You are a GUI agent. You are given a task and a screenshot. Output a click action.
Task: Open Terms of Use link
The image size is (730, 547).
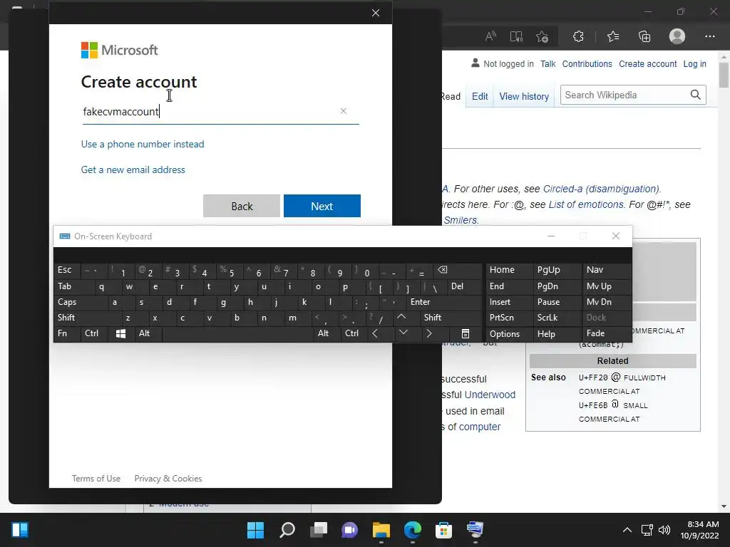pos(96,479)
